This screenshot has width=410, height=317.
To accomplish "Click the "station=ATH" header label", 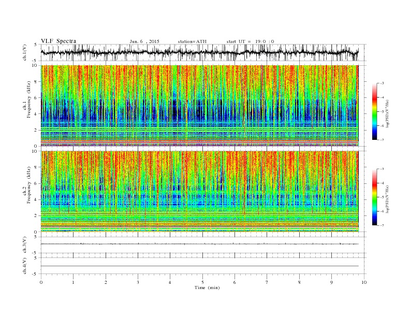I will click(192, 41).
